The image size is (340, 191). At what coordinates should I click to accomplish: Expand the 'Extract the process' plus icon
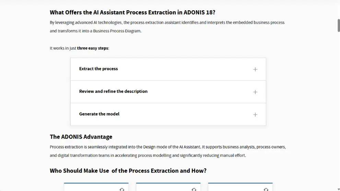(x=255, y=69)
